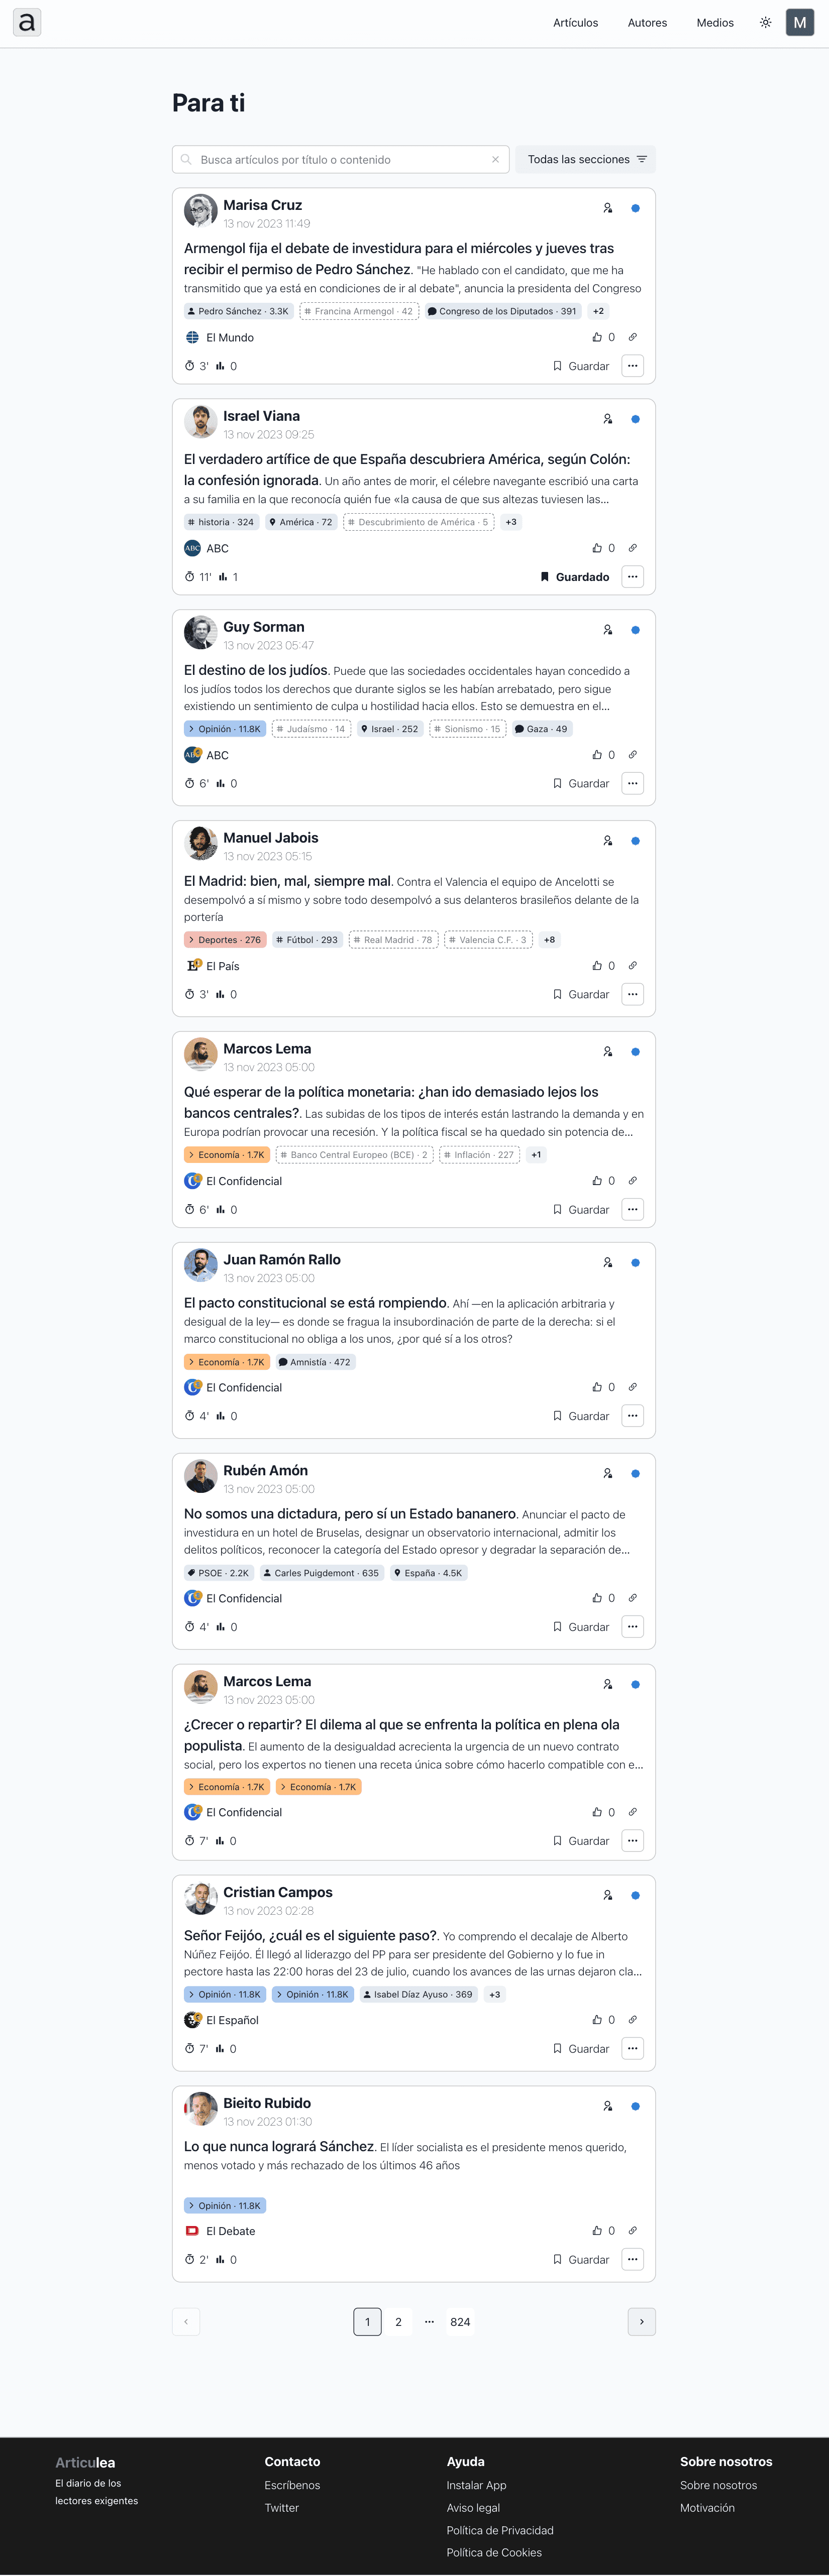This screenshot has width=829, height=2576.
Task: Open the Autores menu item
Action: click(647, 23)
